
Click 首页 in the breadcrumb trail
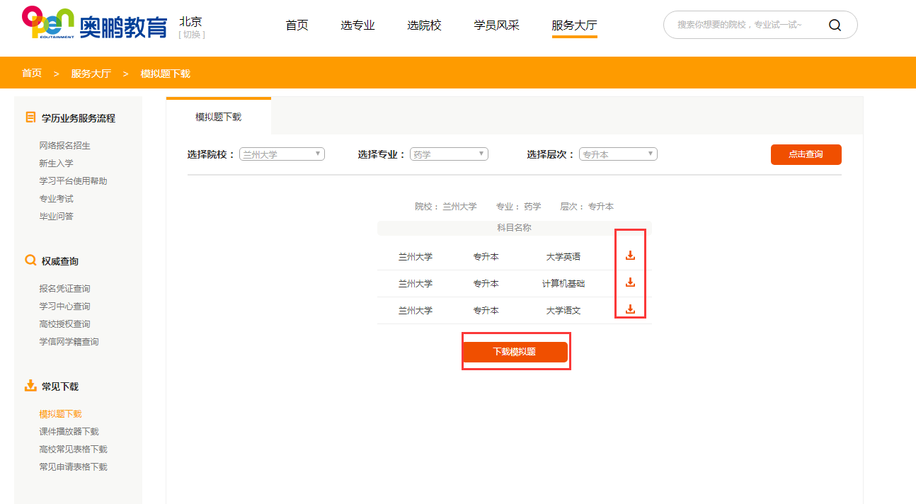point(31,73)
